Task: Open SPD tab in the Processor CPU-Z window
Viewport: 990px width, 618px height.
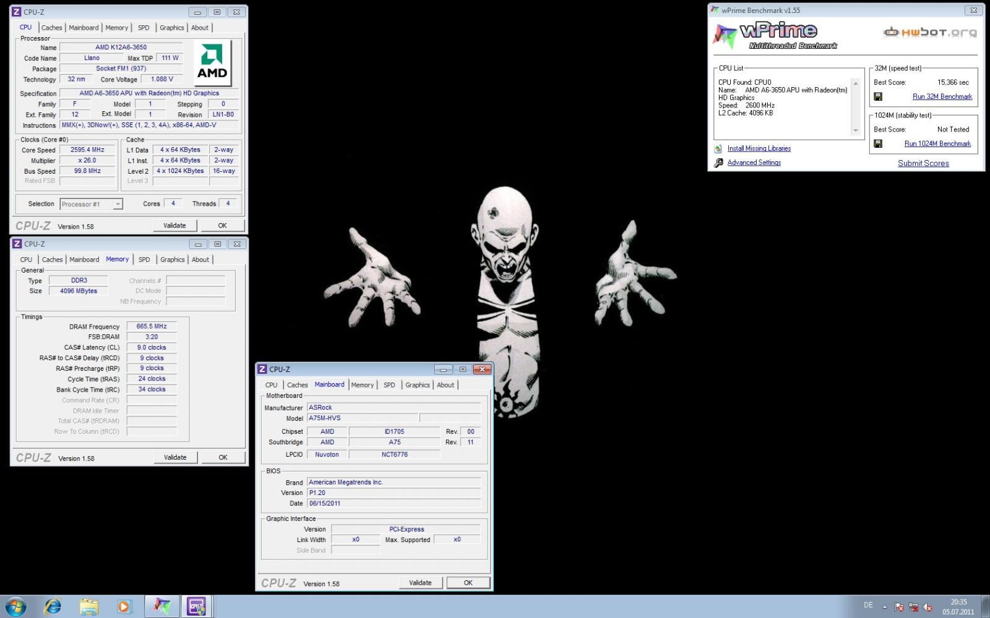Action: pyautogui.click(x=144, y=28)
